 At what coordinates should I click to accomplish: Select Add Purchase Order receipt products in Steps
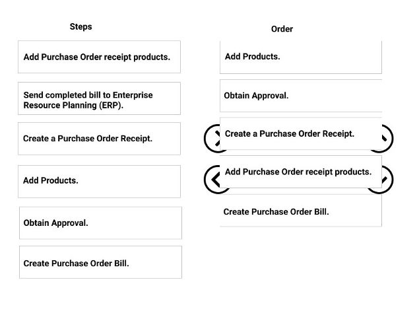(x=99, y=57)
